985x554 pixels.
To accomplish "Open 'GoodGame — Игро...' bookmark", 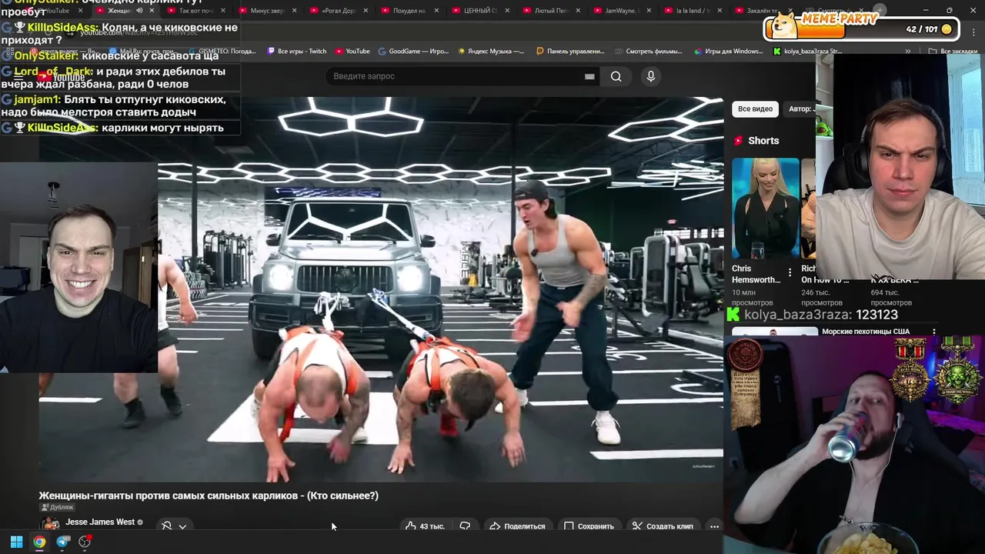I will (x=413, y=52).
